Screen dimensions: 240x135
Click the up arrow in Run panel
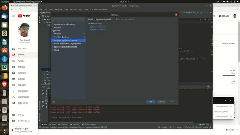46,90
